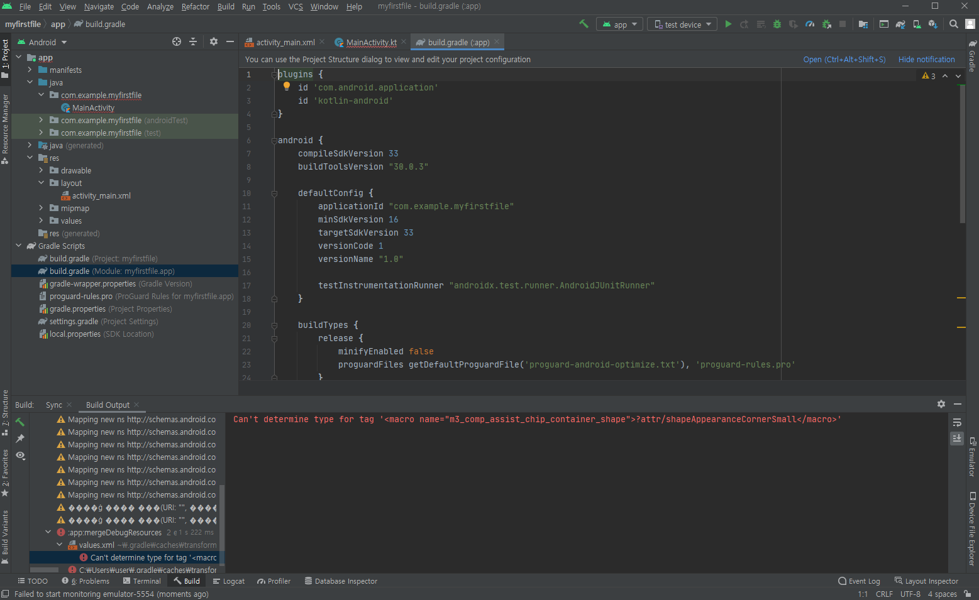Minimize the Build tool window
The image size is (979, 600).
958,404
